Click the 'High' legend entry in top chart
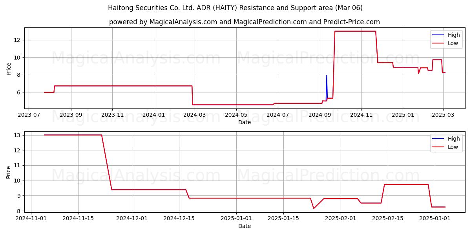 point(454,35)
